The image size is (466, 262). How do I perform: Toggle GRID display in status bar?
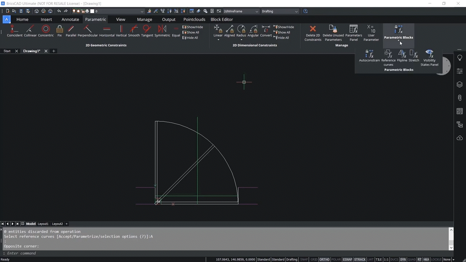[314, 259]
